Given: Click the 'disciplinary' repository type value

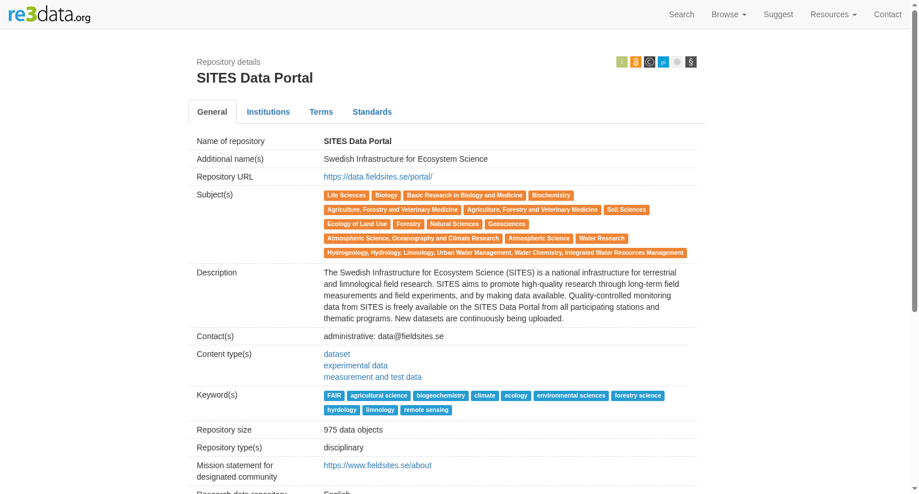Looking at the screenshot, I should click(343, 448).
